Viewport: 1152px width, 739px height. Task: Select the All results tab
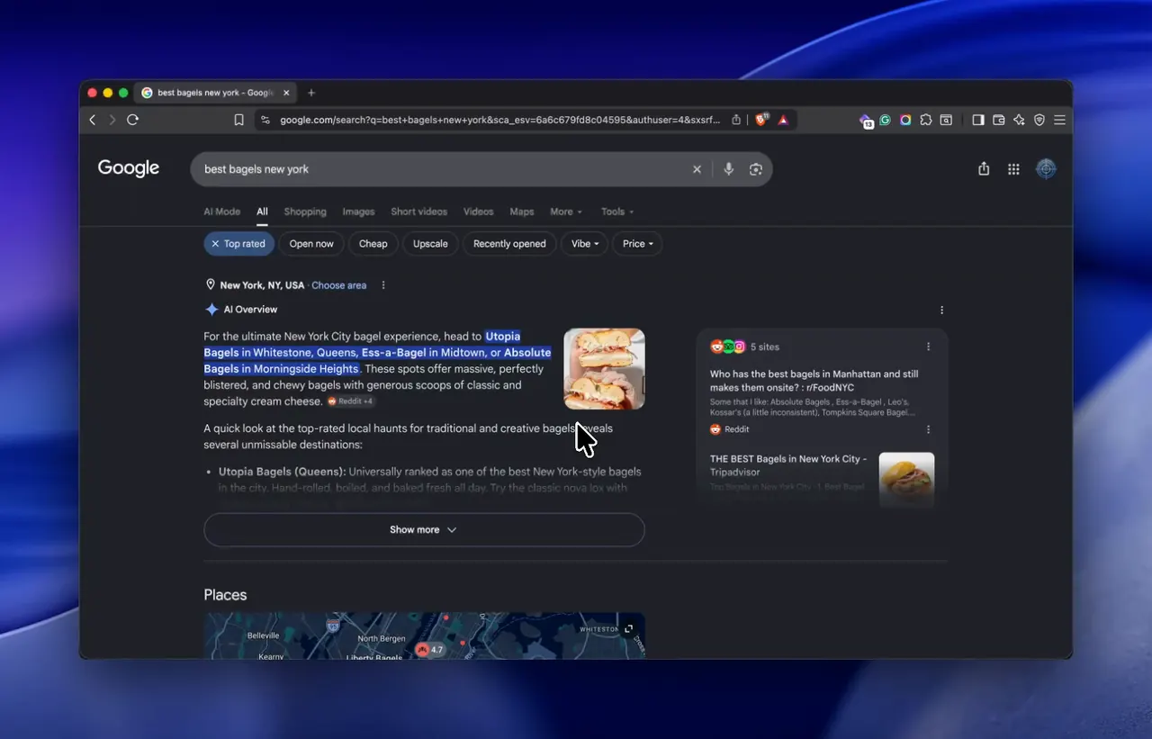262,212
